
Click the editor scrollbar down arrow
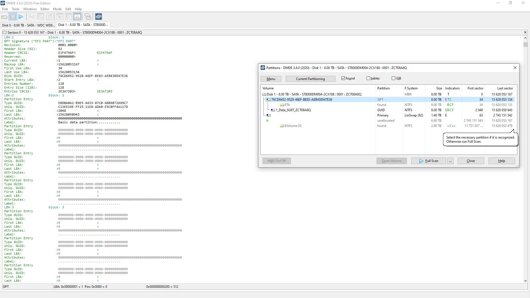pos(525,281)
